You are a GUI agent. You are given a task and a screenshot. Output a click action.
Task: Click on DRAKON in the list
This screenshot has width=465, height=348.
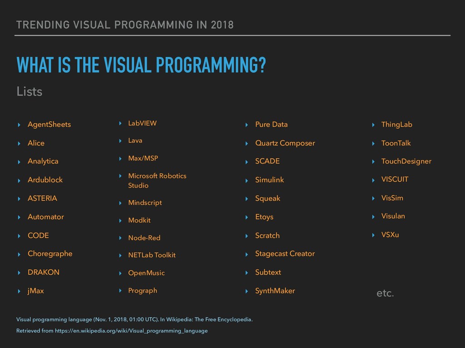click(43, 272)
